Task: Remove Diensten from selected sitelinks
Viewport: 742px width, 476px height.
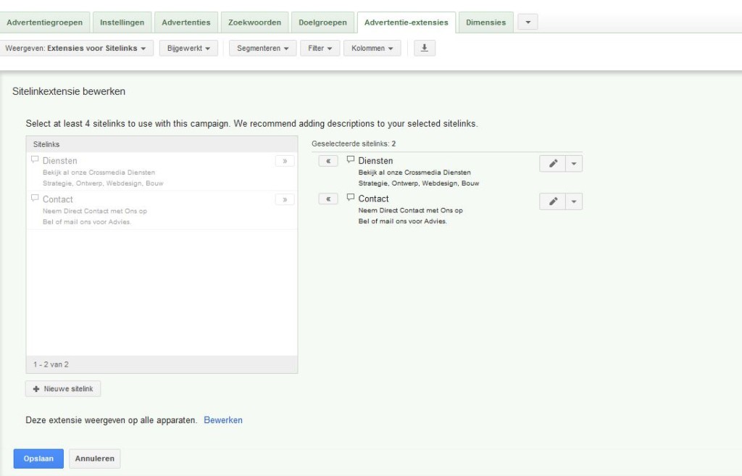Action: tap(328, 162)
